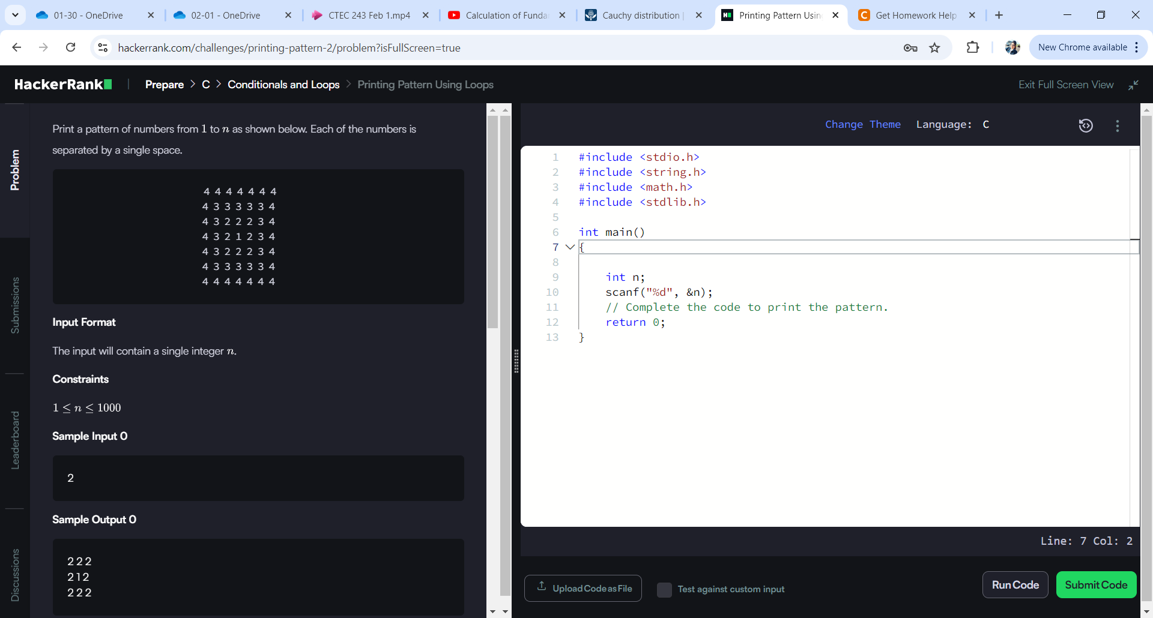The height and width of the screenshot is (618, 1153).
Task: Switch to the Get Homework Help tab
Action: click(x=916, y=15)
